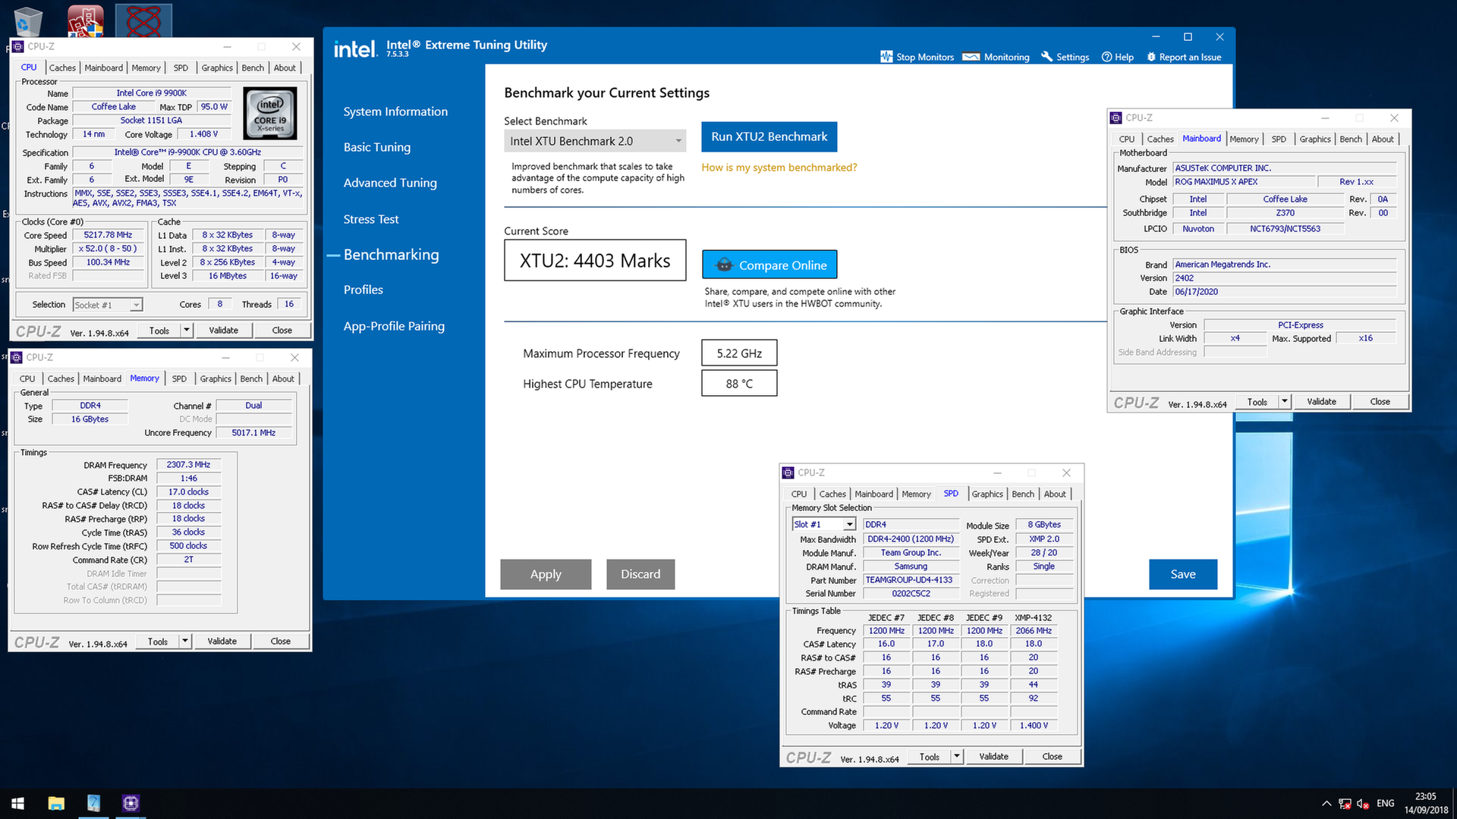1457x819 pixels.
Task: Expand Tools arrow in Memory window
Action: [x=184, y=642]
